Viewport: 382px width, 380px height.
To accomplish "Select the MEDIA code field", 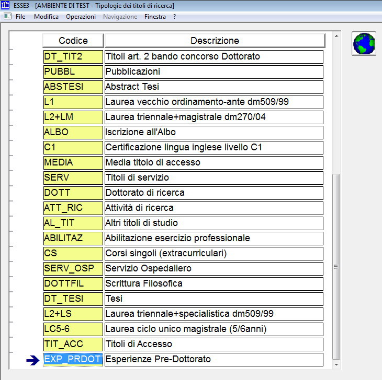I will click(x=73, y=163).
